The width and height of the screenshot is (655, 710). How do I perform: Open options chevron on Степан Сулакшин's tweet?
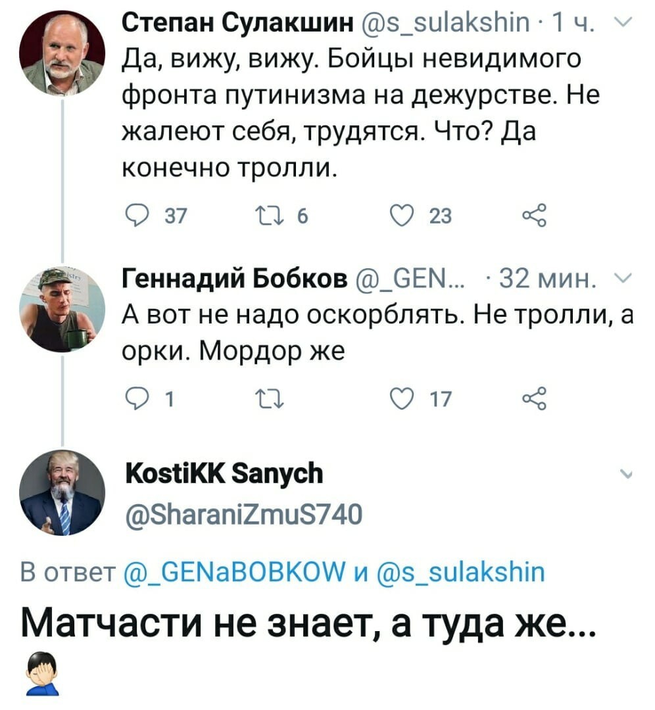[626, 22]
